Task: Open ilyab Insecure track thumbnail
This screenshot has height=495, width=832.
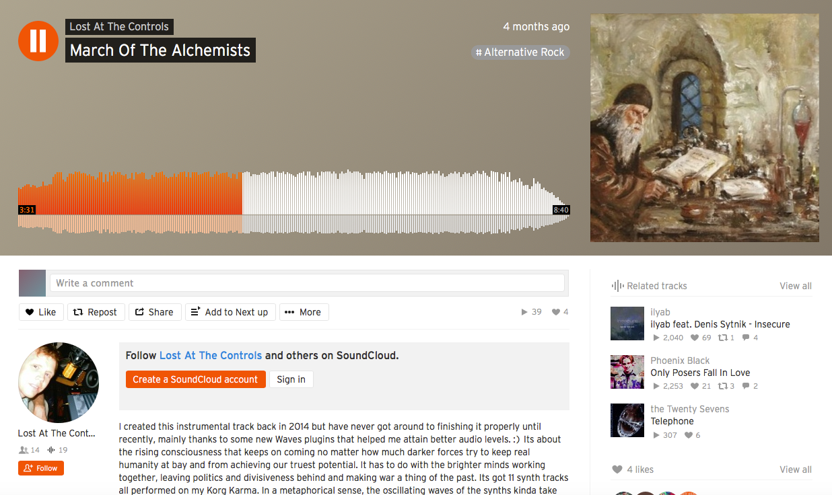Action: pos(627,323)
